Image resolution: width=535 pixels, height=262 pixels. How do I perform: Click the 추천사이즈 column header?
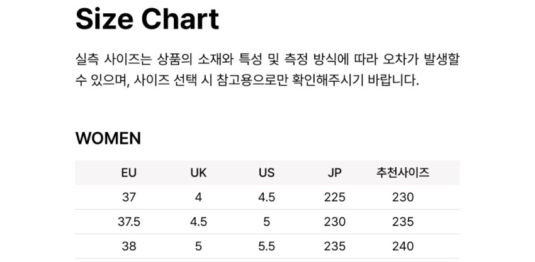point(403,173)
